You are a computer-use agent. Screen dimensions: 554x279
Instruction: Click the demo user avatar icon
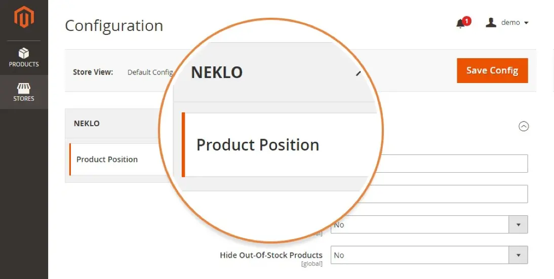(x=491, y=23)
